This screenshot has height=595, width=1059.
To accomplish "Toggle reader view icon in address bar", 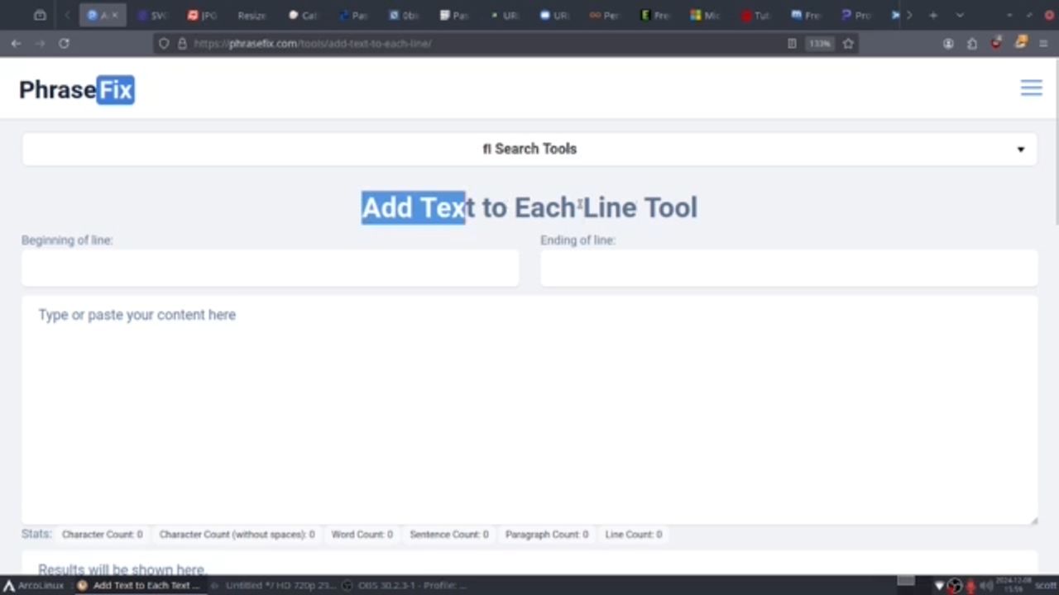I will coord(792,44).
